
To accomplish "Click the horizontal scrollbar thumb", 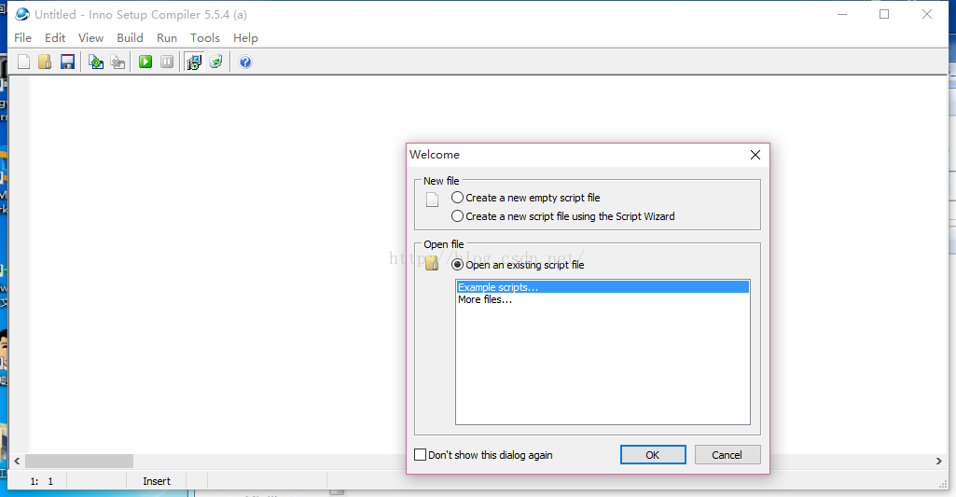I will 79,461.
